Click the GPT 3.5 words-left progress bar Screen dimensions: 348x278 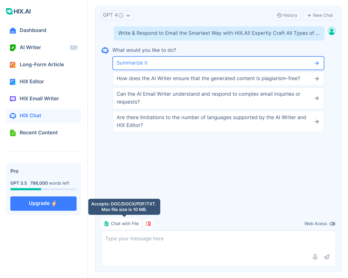(x=43, y=189)
